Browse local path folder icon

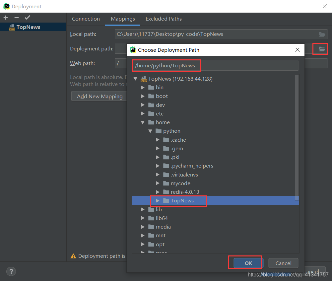tap(322, 34)
